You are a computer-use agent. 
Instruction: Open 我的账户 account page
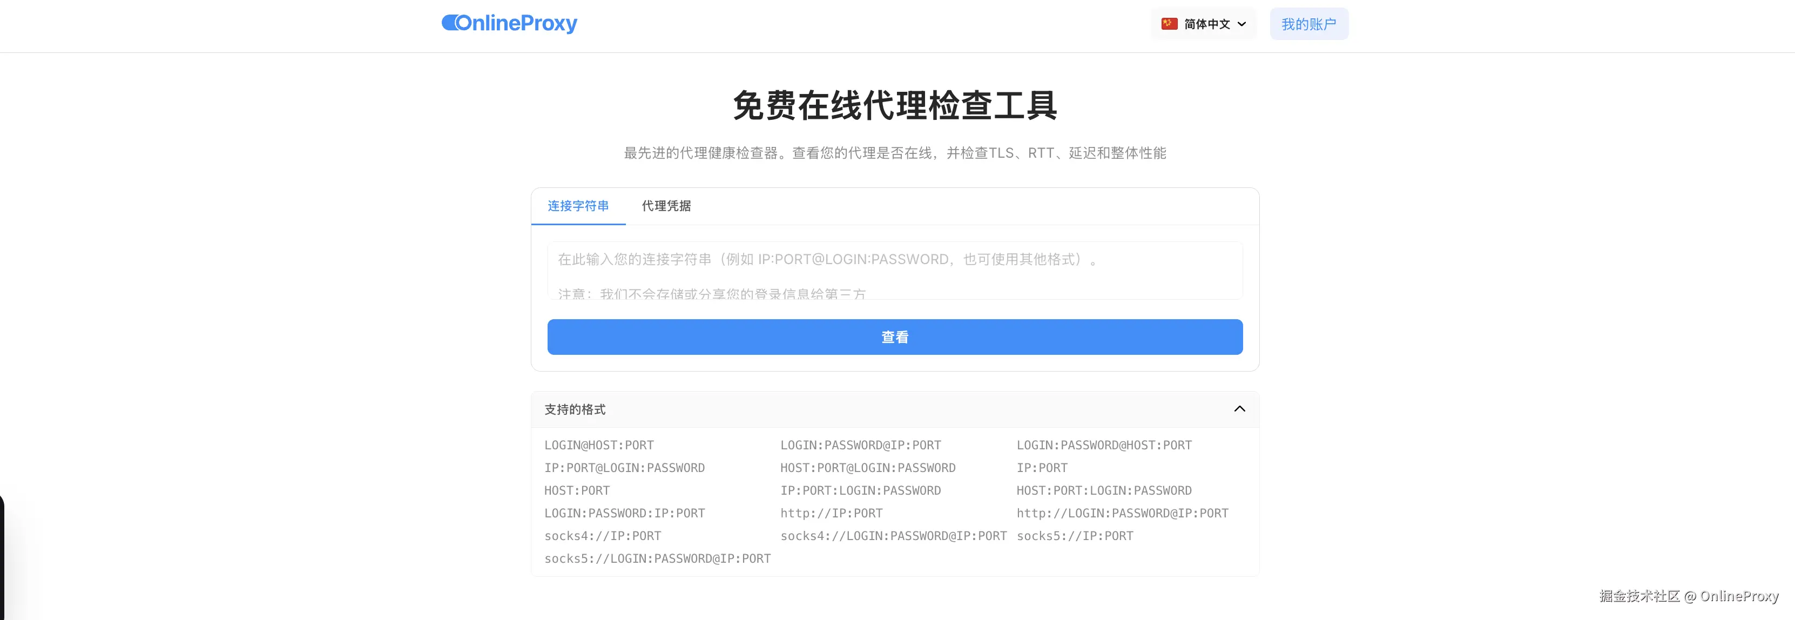coord(1308,24)
